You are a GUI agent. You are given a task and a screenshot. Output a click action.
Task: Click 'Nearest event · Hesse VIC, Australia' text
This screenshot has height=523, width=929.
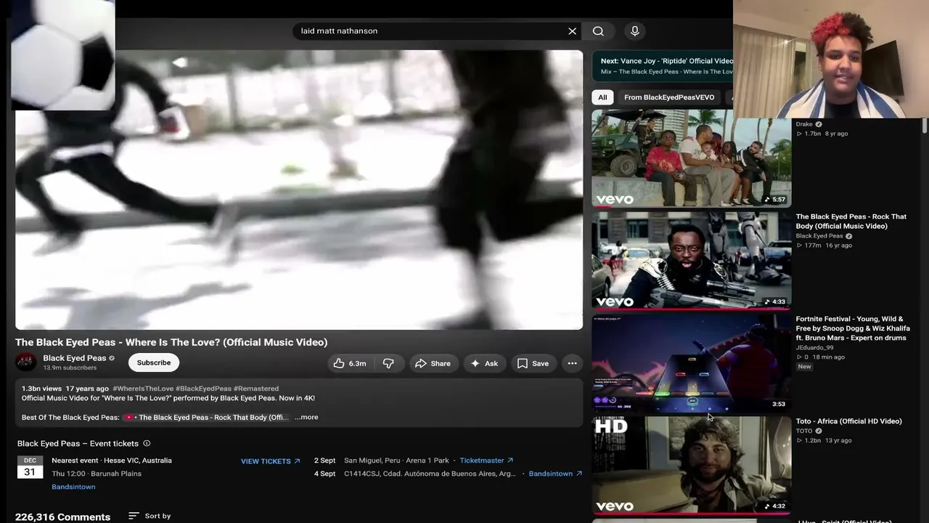point(112,461)
